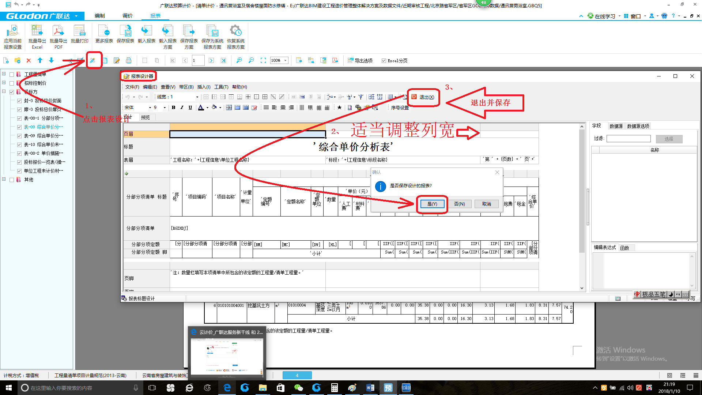The image size is (702, 395).
Task: Click the report designer pencil icon
Action: point(93,60)
